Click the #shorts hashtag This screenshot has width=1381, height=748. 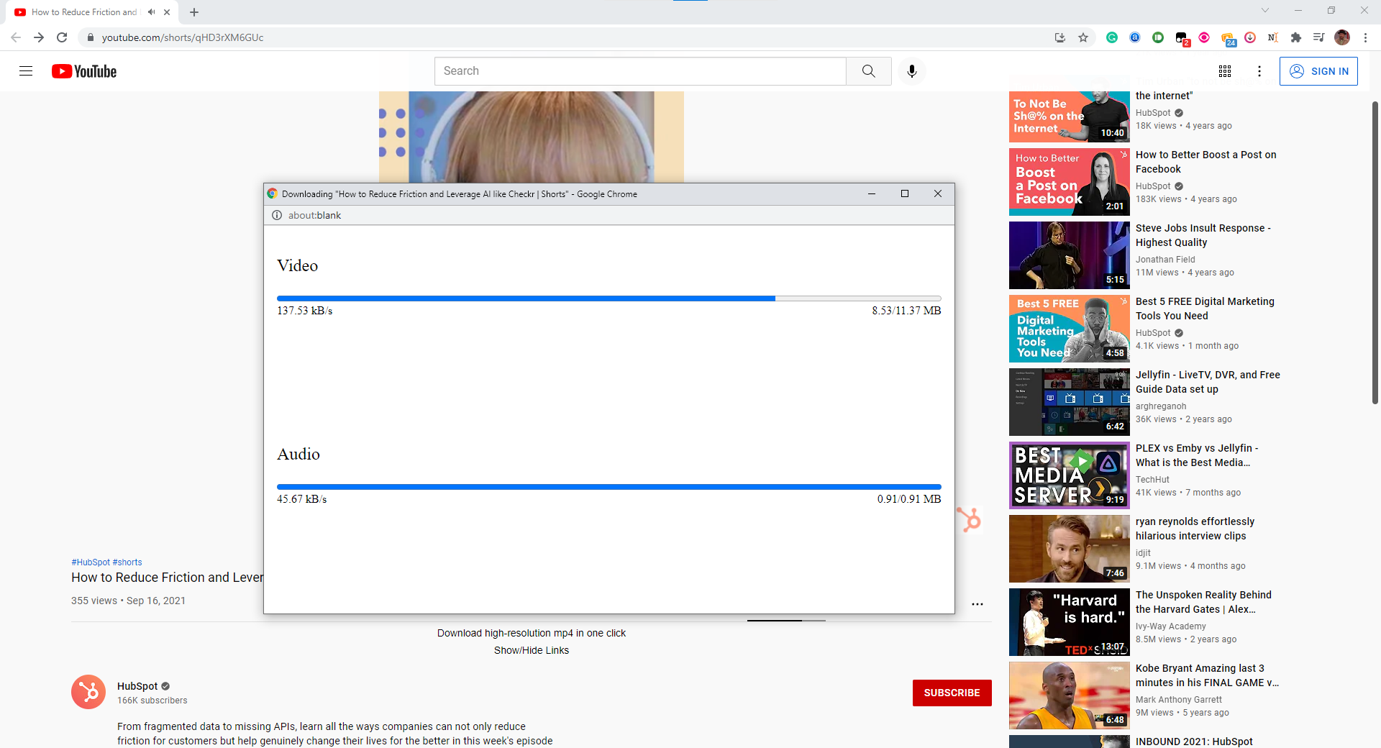point(127,562)
